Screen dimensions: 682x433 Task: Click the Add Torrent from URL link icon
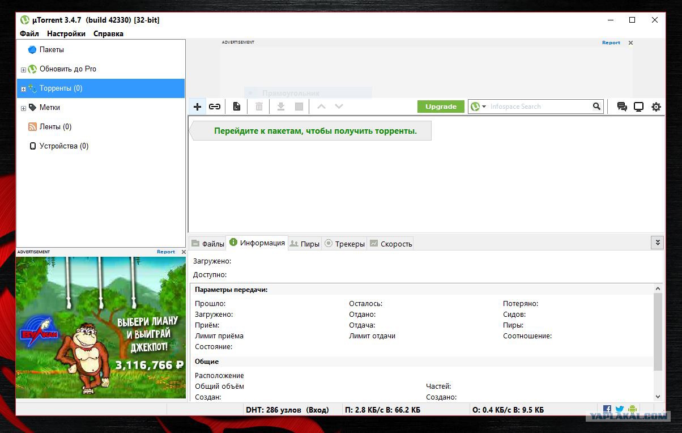click(215, 107)
